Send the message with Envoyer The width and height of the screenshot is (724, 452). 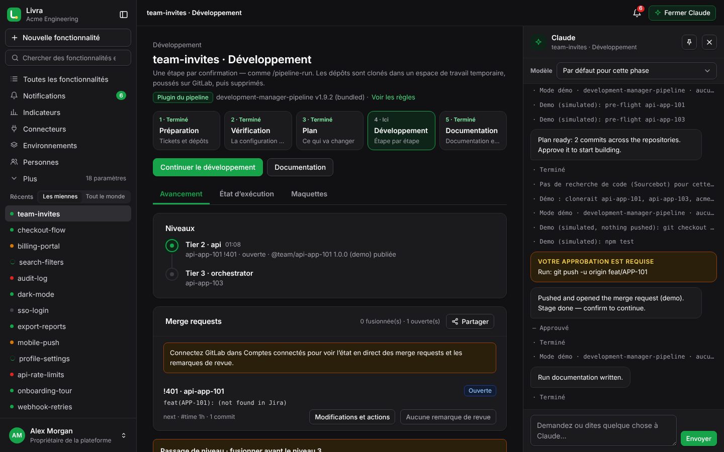[699, 438]
